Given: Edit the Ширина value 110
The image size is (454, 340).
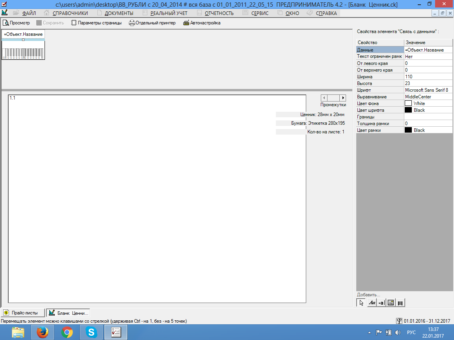Looking at the screenshot, I should pyautogui.click(x=428, y=77).
